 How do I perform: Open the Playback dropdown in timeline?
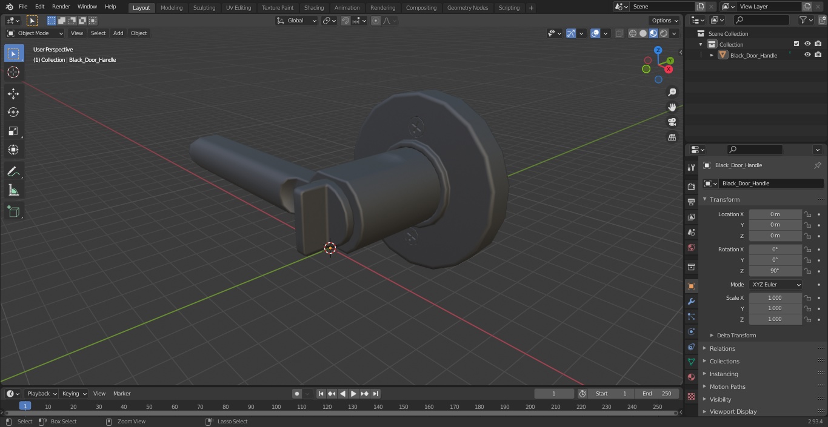42,394
